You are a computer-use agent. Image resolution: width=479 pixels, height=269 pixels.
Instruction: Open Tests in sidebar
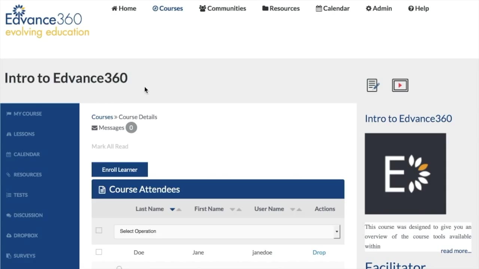(x=21, y=195)
